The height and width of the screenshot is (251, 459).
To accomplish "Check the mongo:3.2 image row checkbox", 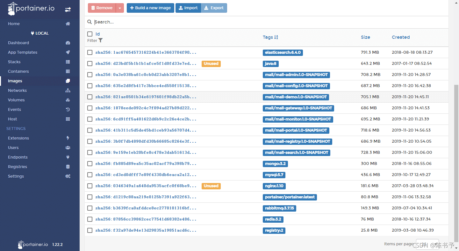I will [90, 164].
